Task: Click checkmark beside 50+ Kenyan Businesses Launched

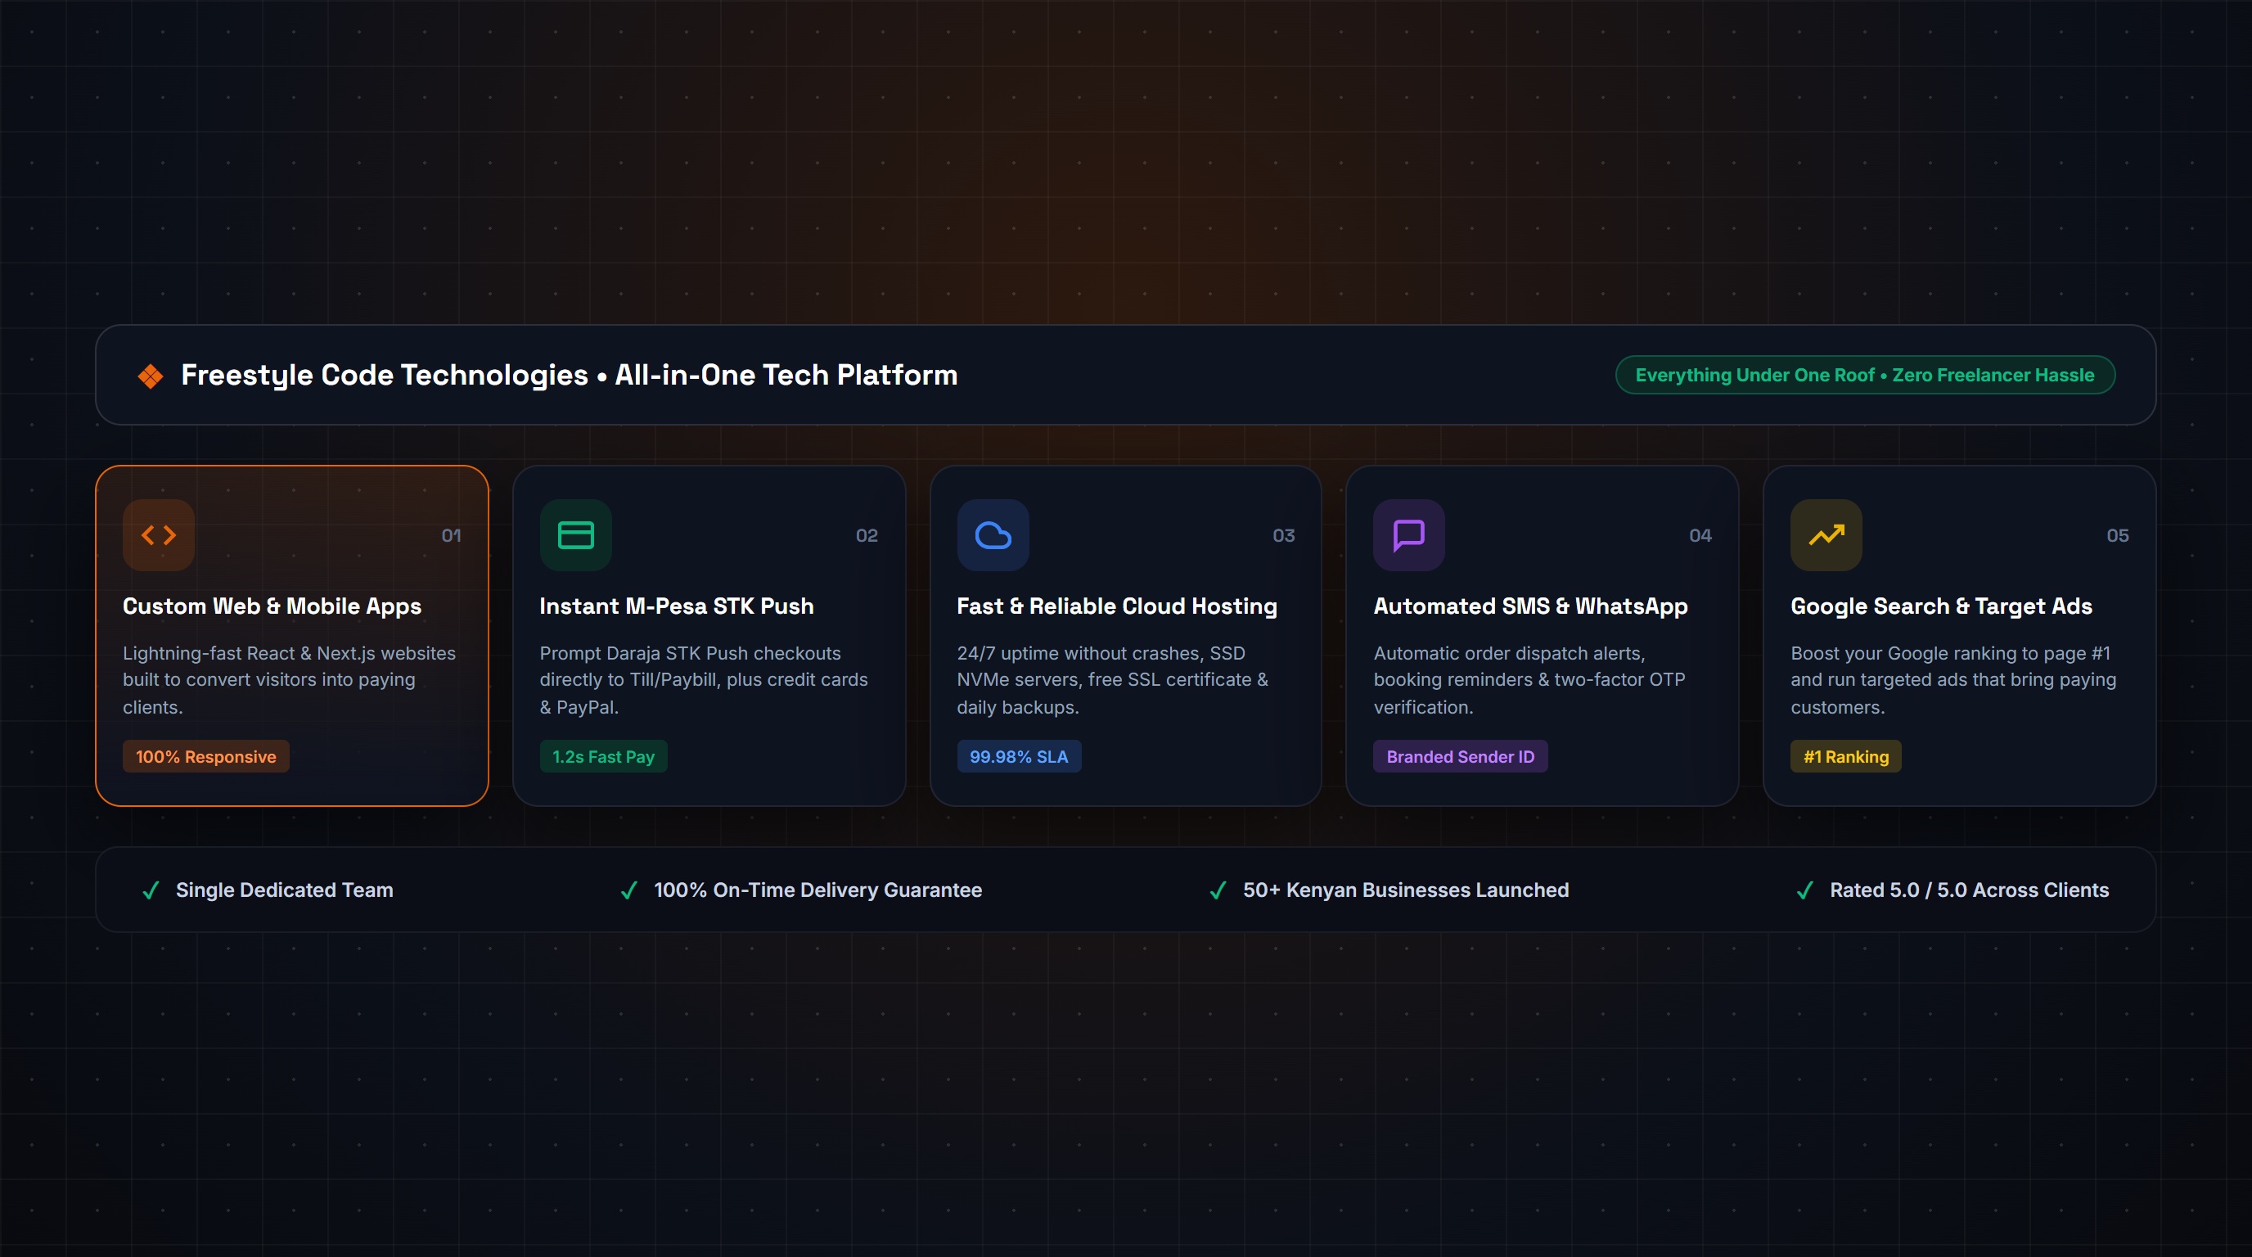Action: 1217,890
